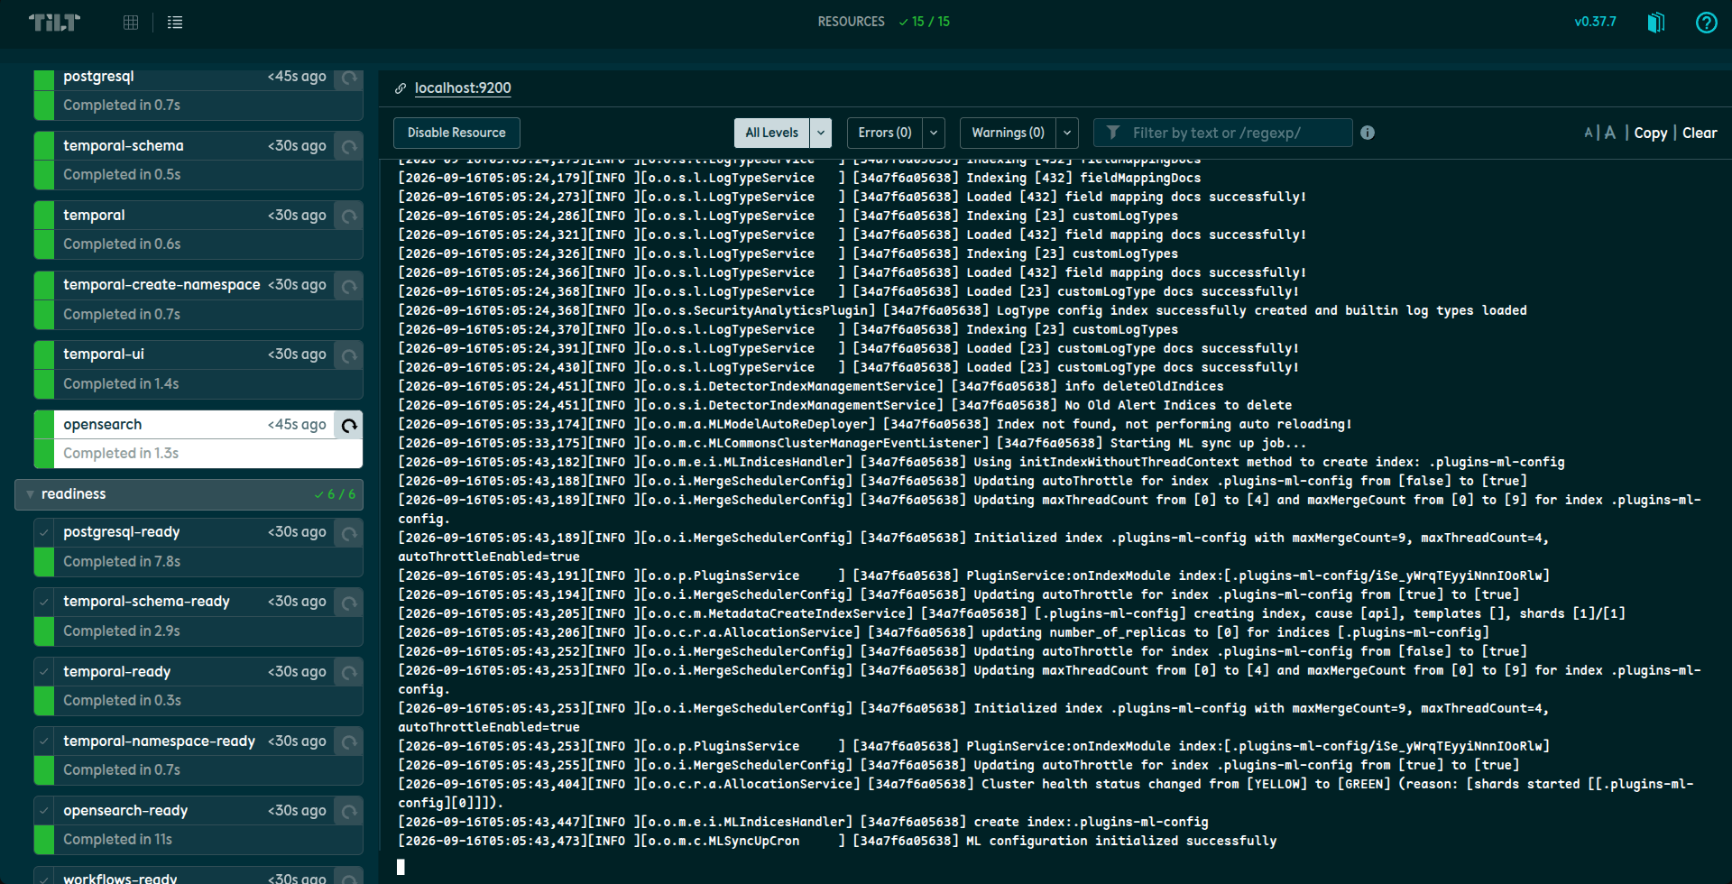Click the Disable Resource button

[456, 133]
